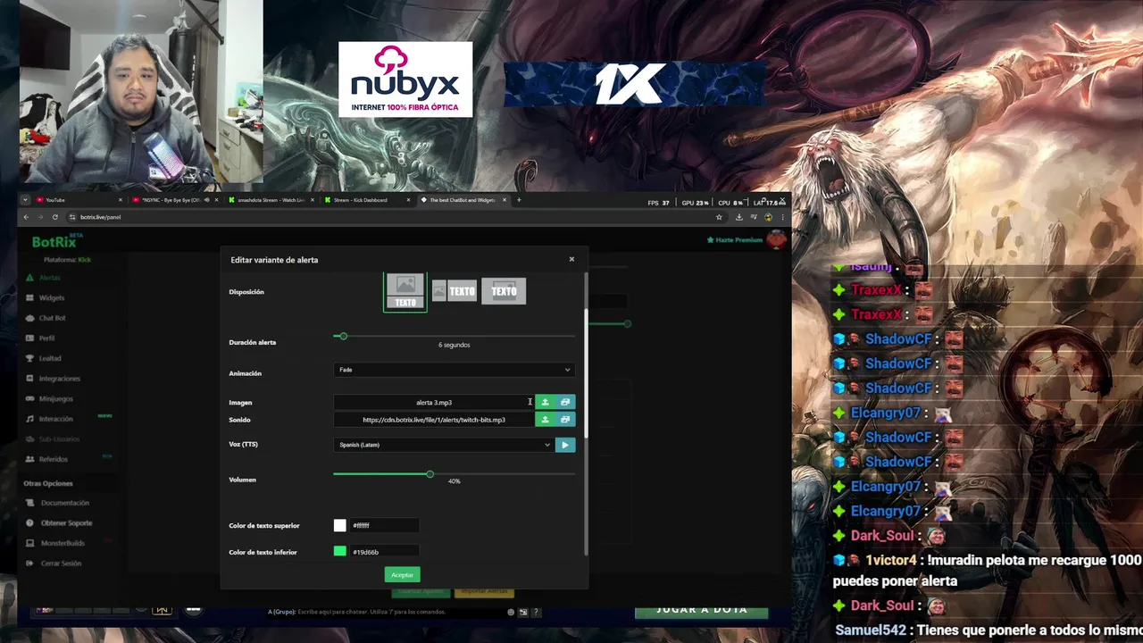Go to Chat Bot section

point(52,318)
